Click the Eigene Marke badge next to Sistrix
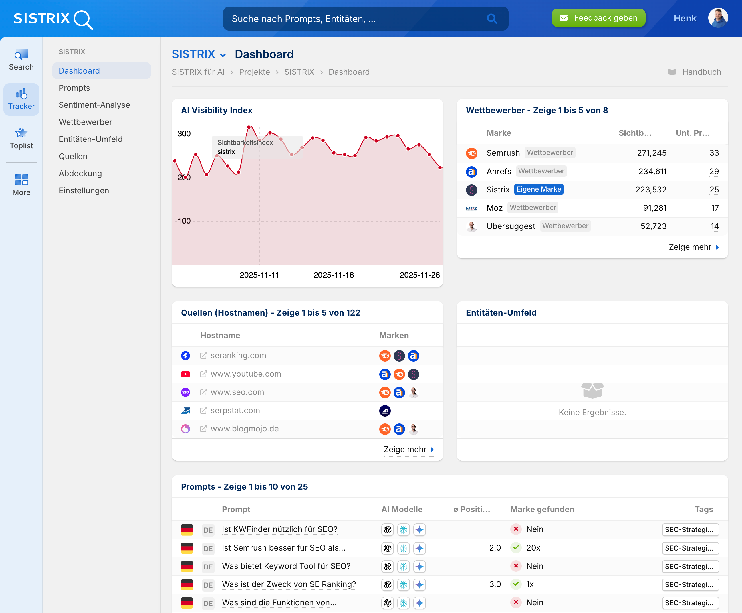This screenshot has height=613, width=742. tap(538, 190)
